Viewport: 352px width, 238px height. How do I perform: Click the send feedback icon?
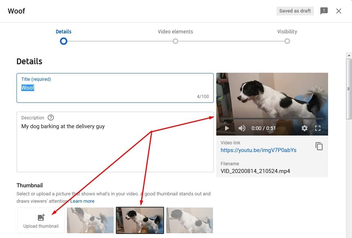[324, 11]
